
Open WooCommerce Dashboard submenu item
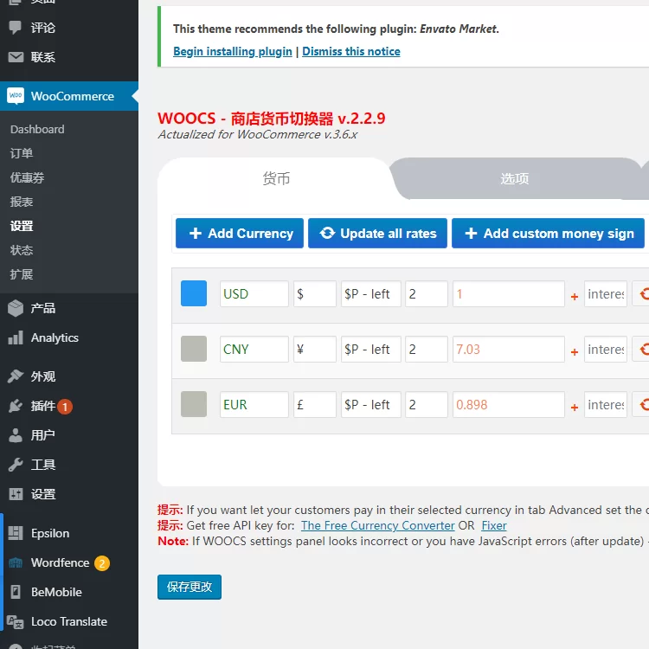tap(37, 129)
